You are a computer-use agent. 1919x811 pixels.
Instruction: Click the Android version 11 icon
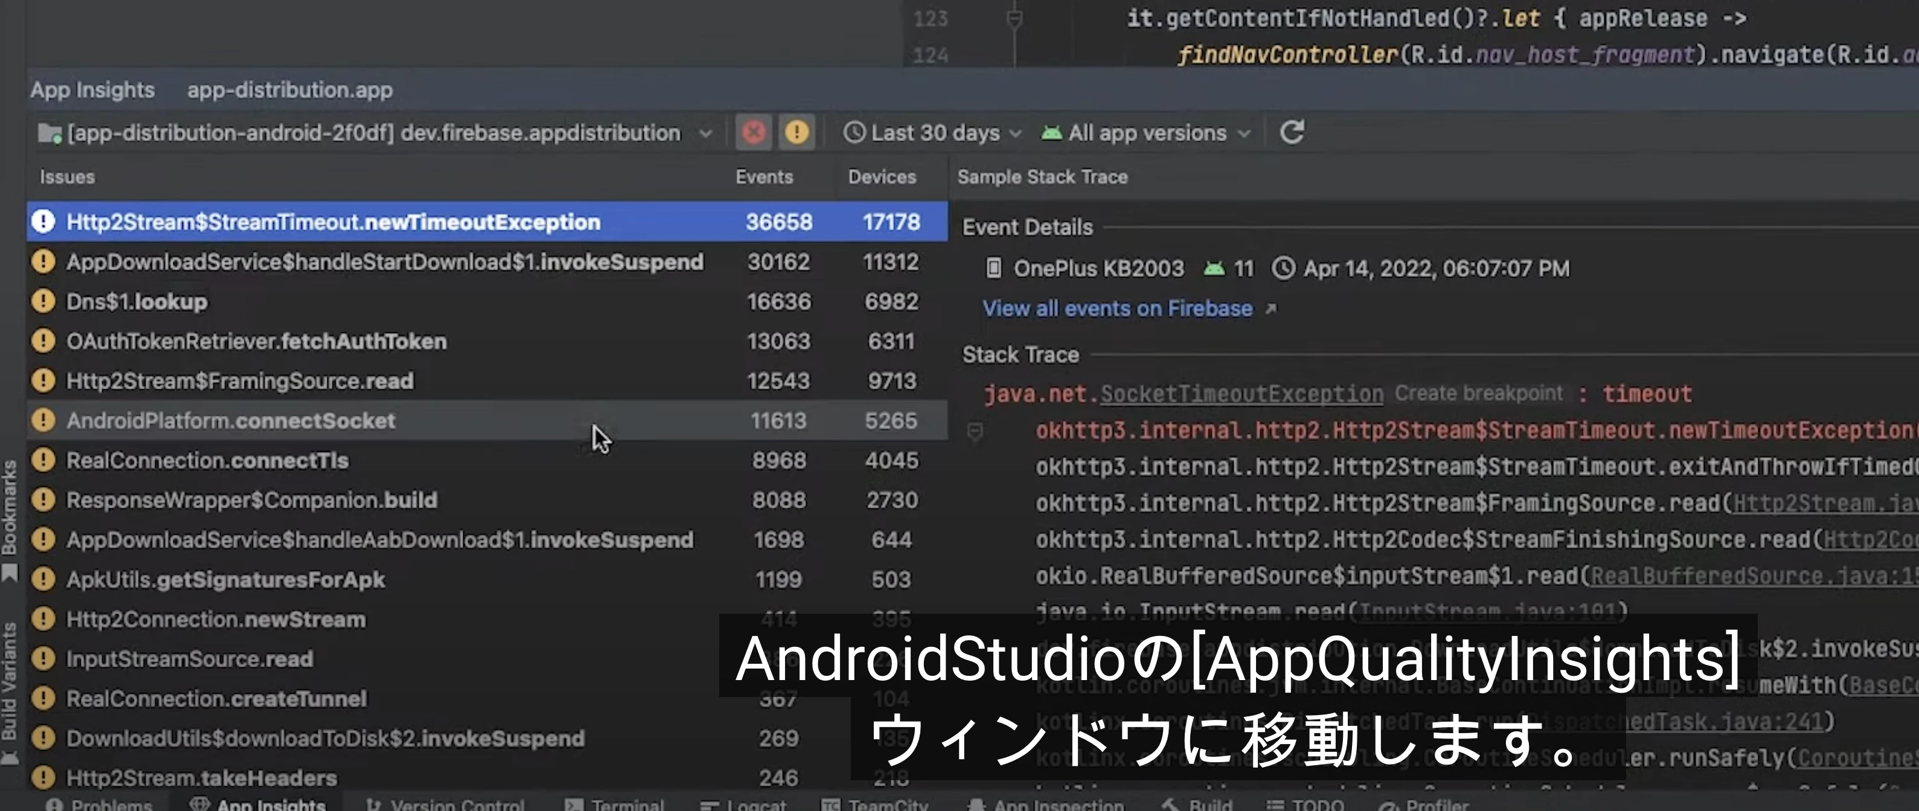(x=1214, y=268)
